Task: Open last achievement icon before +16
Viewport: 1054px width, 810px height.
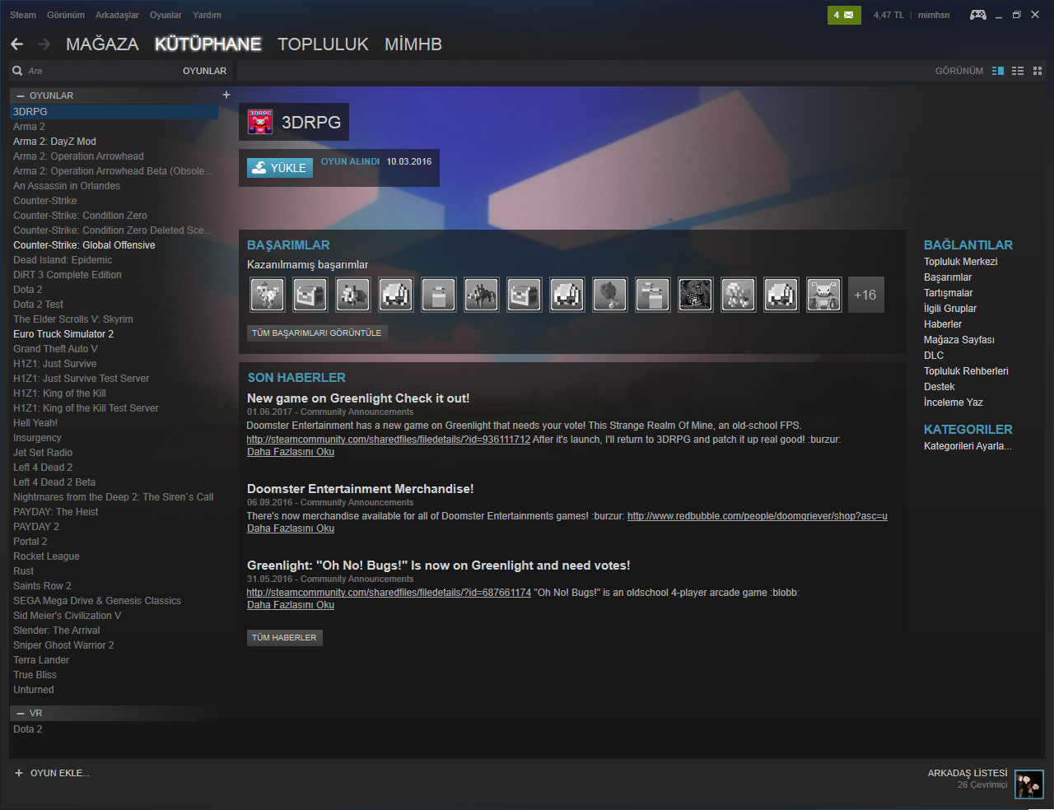Action: point(823,295)
